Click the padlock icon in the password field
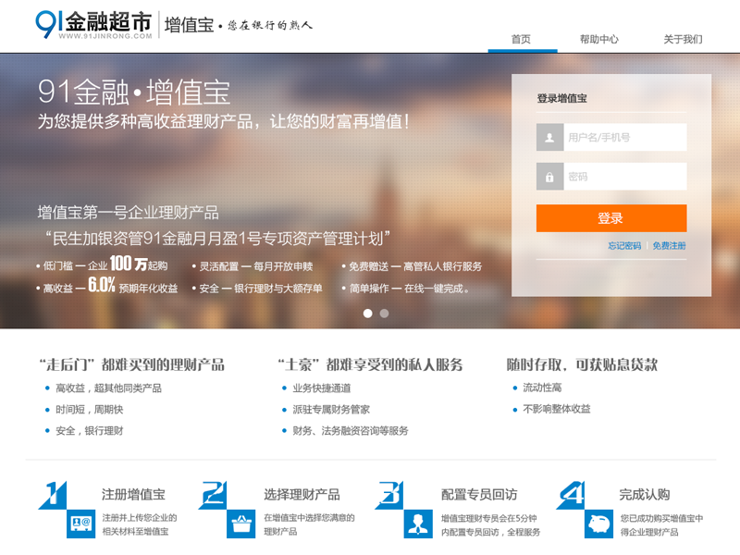Screen dimensions: 740x555 tap(550, 176)
